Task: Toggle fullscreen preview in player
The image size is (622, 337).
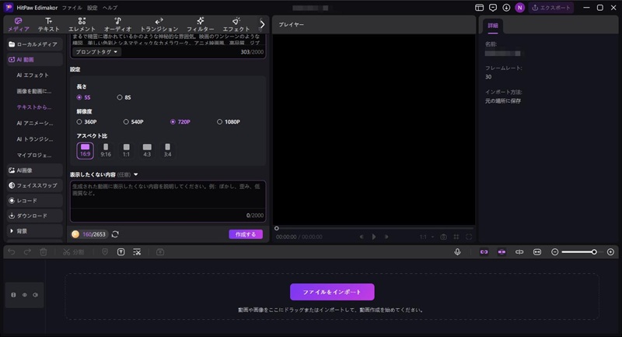Action: 469,237
